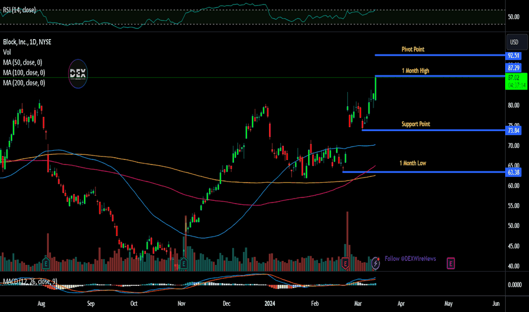
Task: Open the August earnings marker icon
Action: [x=46, y=263]
